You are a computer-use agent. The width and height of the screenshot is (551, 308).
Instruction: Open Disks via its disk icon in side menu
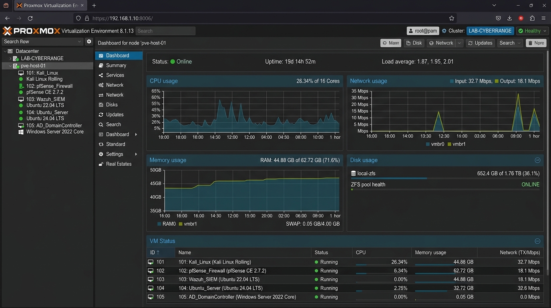101,105
